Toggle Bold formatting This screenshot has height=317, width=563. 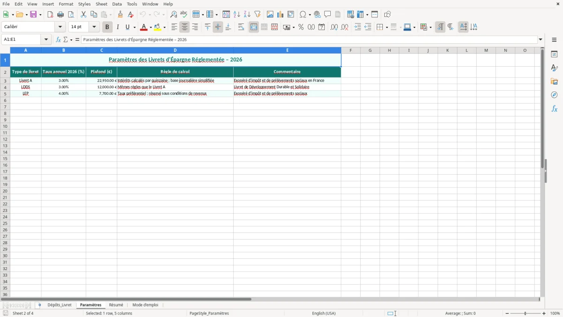point(107,27)
